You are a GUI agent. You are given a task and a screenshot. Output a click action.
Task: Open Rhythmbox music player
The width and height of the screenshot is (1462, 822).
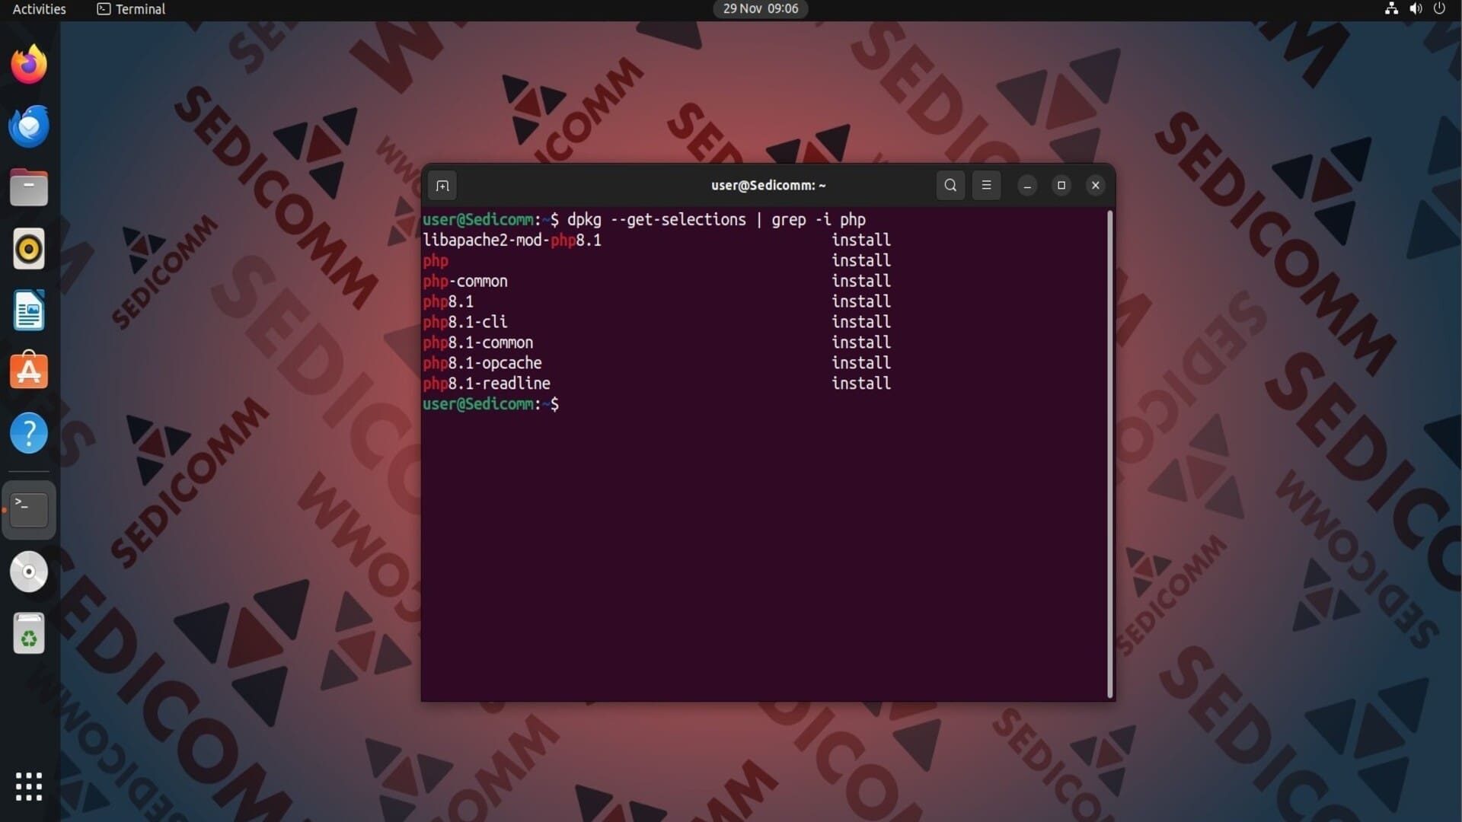click(x=29, y=249)
